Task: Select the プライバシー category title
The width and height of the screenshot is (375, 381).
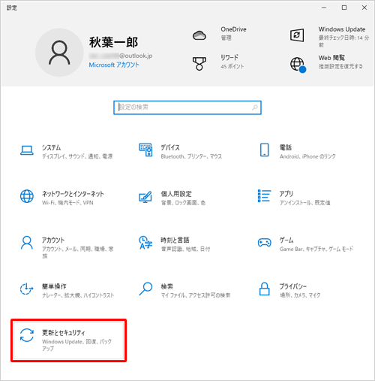Action: 293,286
